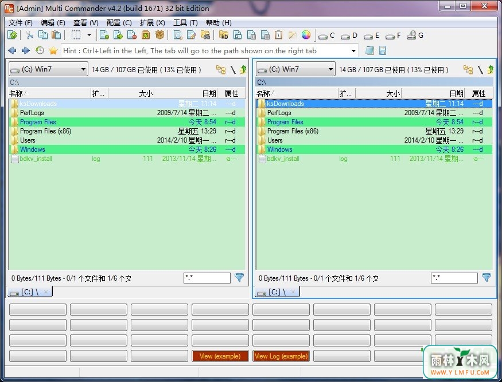The width and height of the screenshot is (502, 382).
Task: Switch to drive C in toolbar
Action: (x=326, y=36)
